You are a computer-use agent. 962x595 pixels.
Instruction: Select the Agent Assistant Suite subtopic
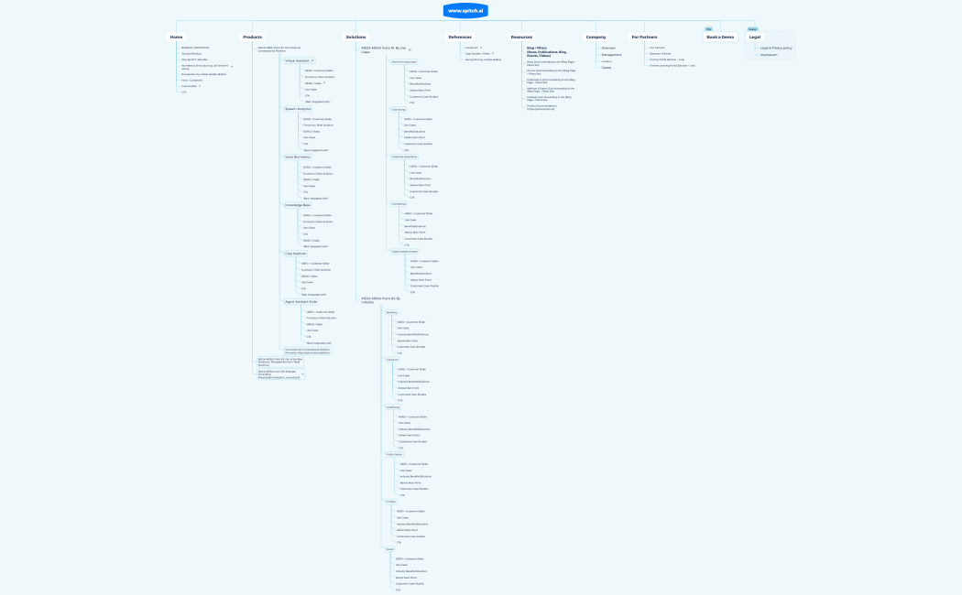point(301,301)
